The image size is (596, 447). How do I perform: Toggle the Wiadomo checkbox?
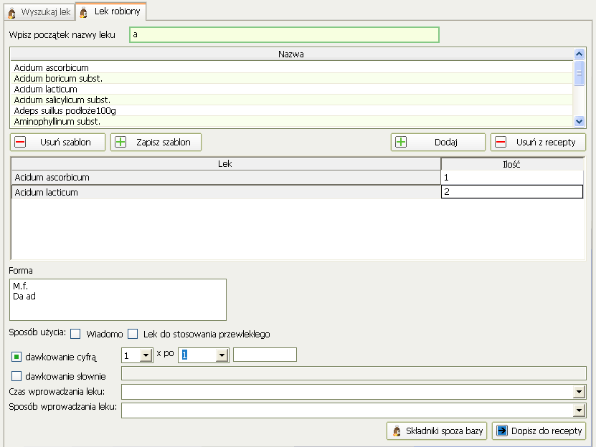tap(75, 334)
